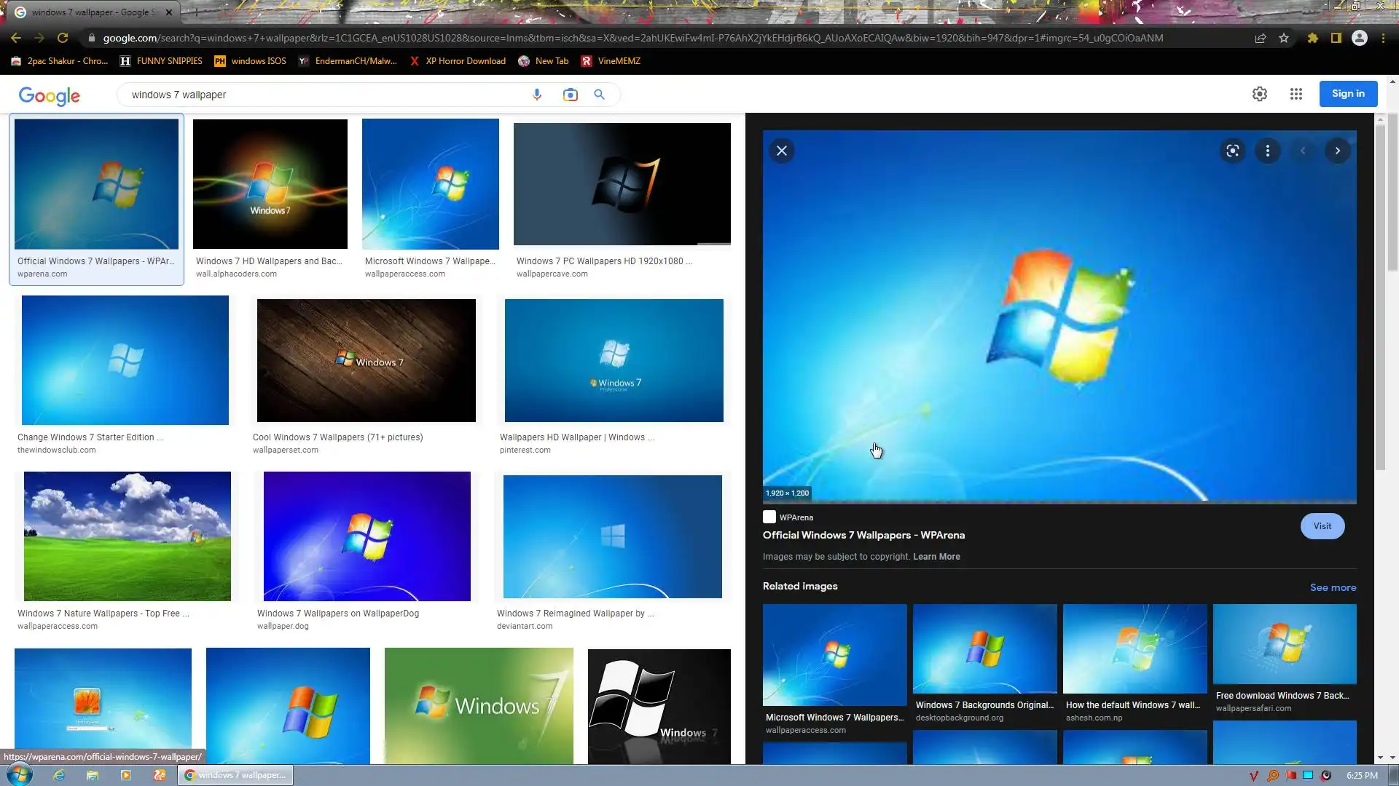Click the magnifying glass search button
1399x786 pixels.
click(599, 95)
